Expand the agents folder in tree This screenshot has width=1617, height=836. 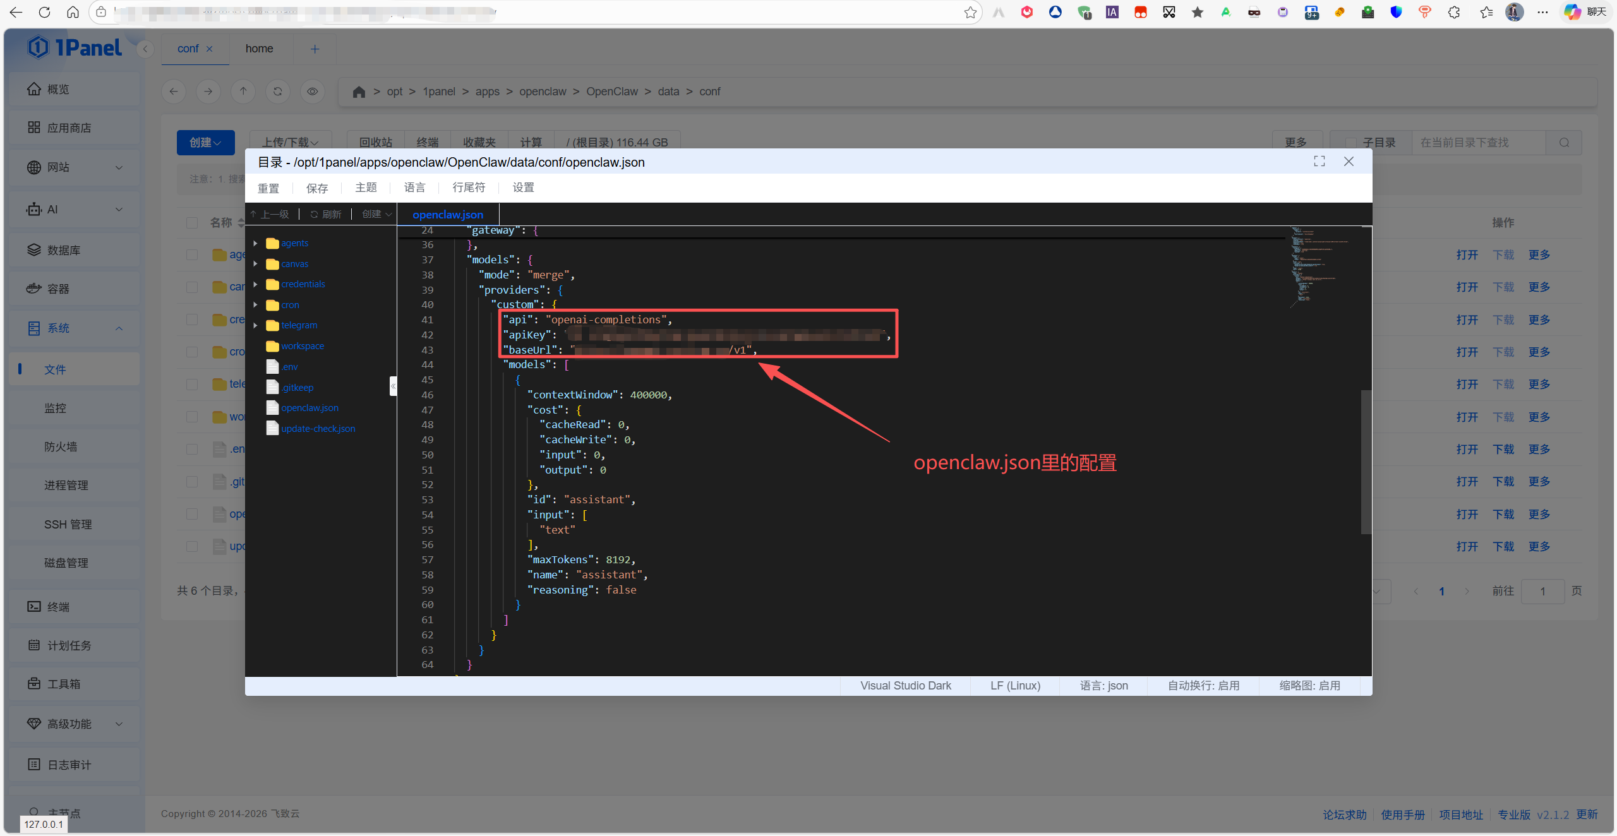(255, 243)
